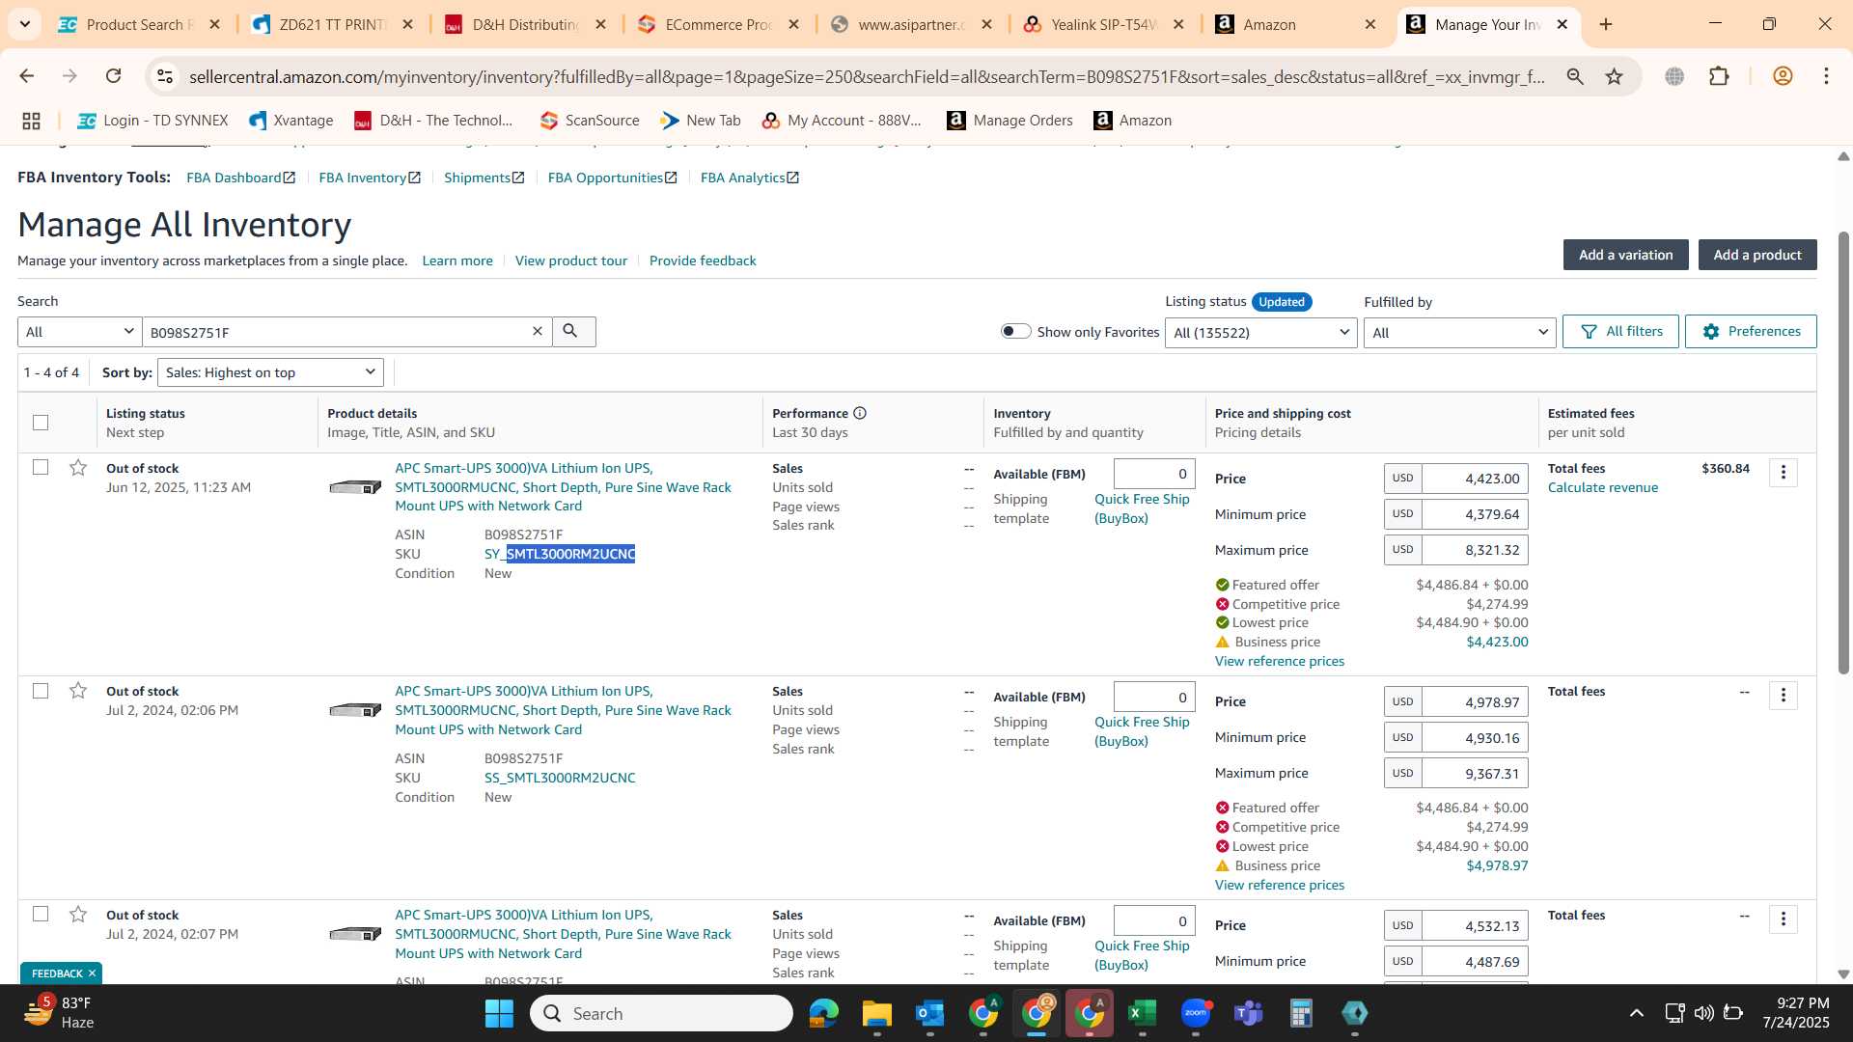Open the Fulfilled by All dropdown

[x=1459, y=333]
